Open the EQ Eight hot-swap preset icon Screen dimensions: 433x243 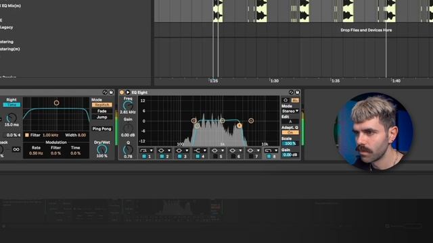pos(291,92)
